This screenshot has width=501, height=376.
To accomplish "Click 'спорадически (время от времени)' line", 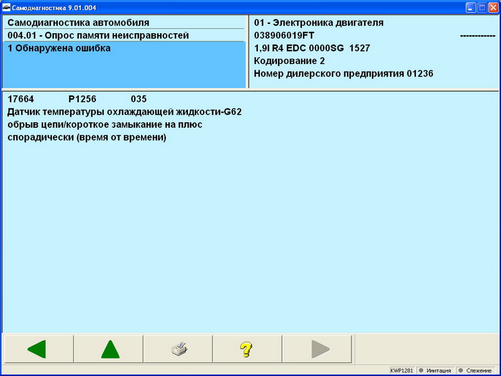I will 87,138.
